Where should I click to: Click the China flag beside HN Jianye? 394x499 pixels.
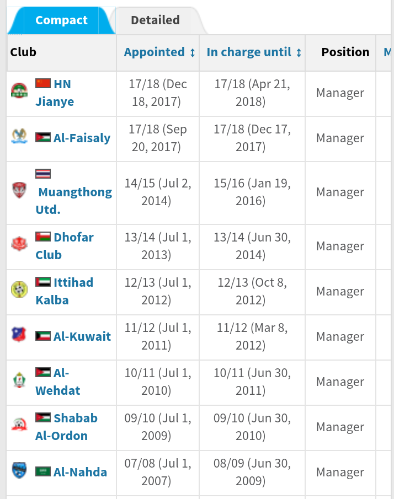(x=43, y=84)
